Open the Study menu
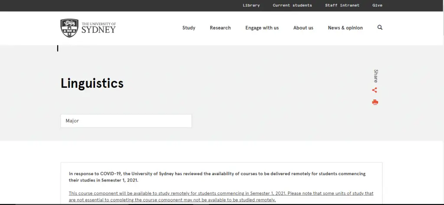 coord(189,28)
